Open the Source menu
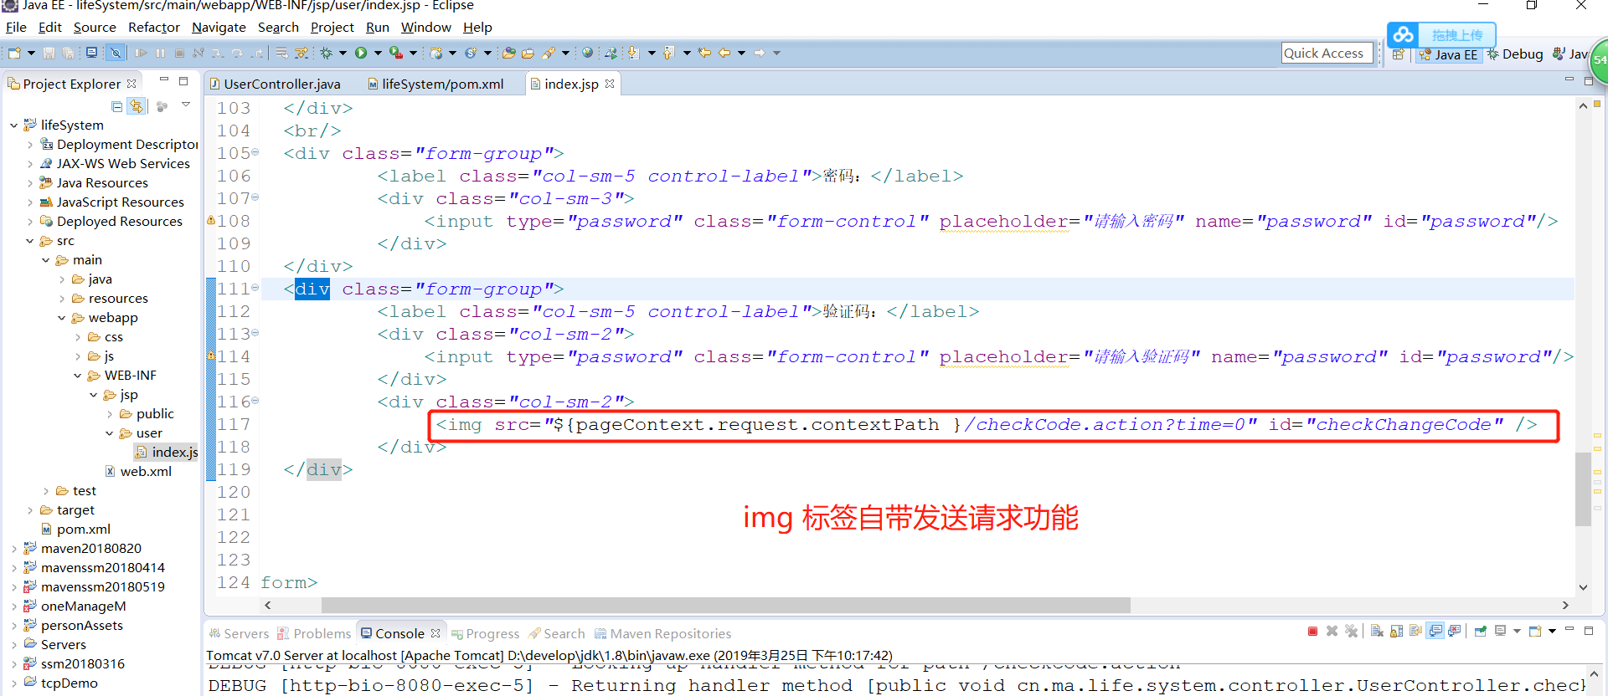The width and height of the screenshot is (1608, 696). pos(95,28)
